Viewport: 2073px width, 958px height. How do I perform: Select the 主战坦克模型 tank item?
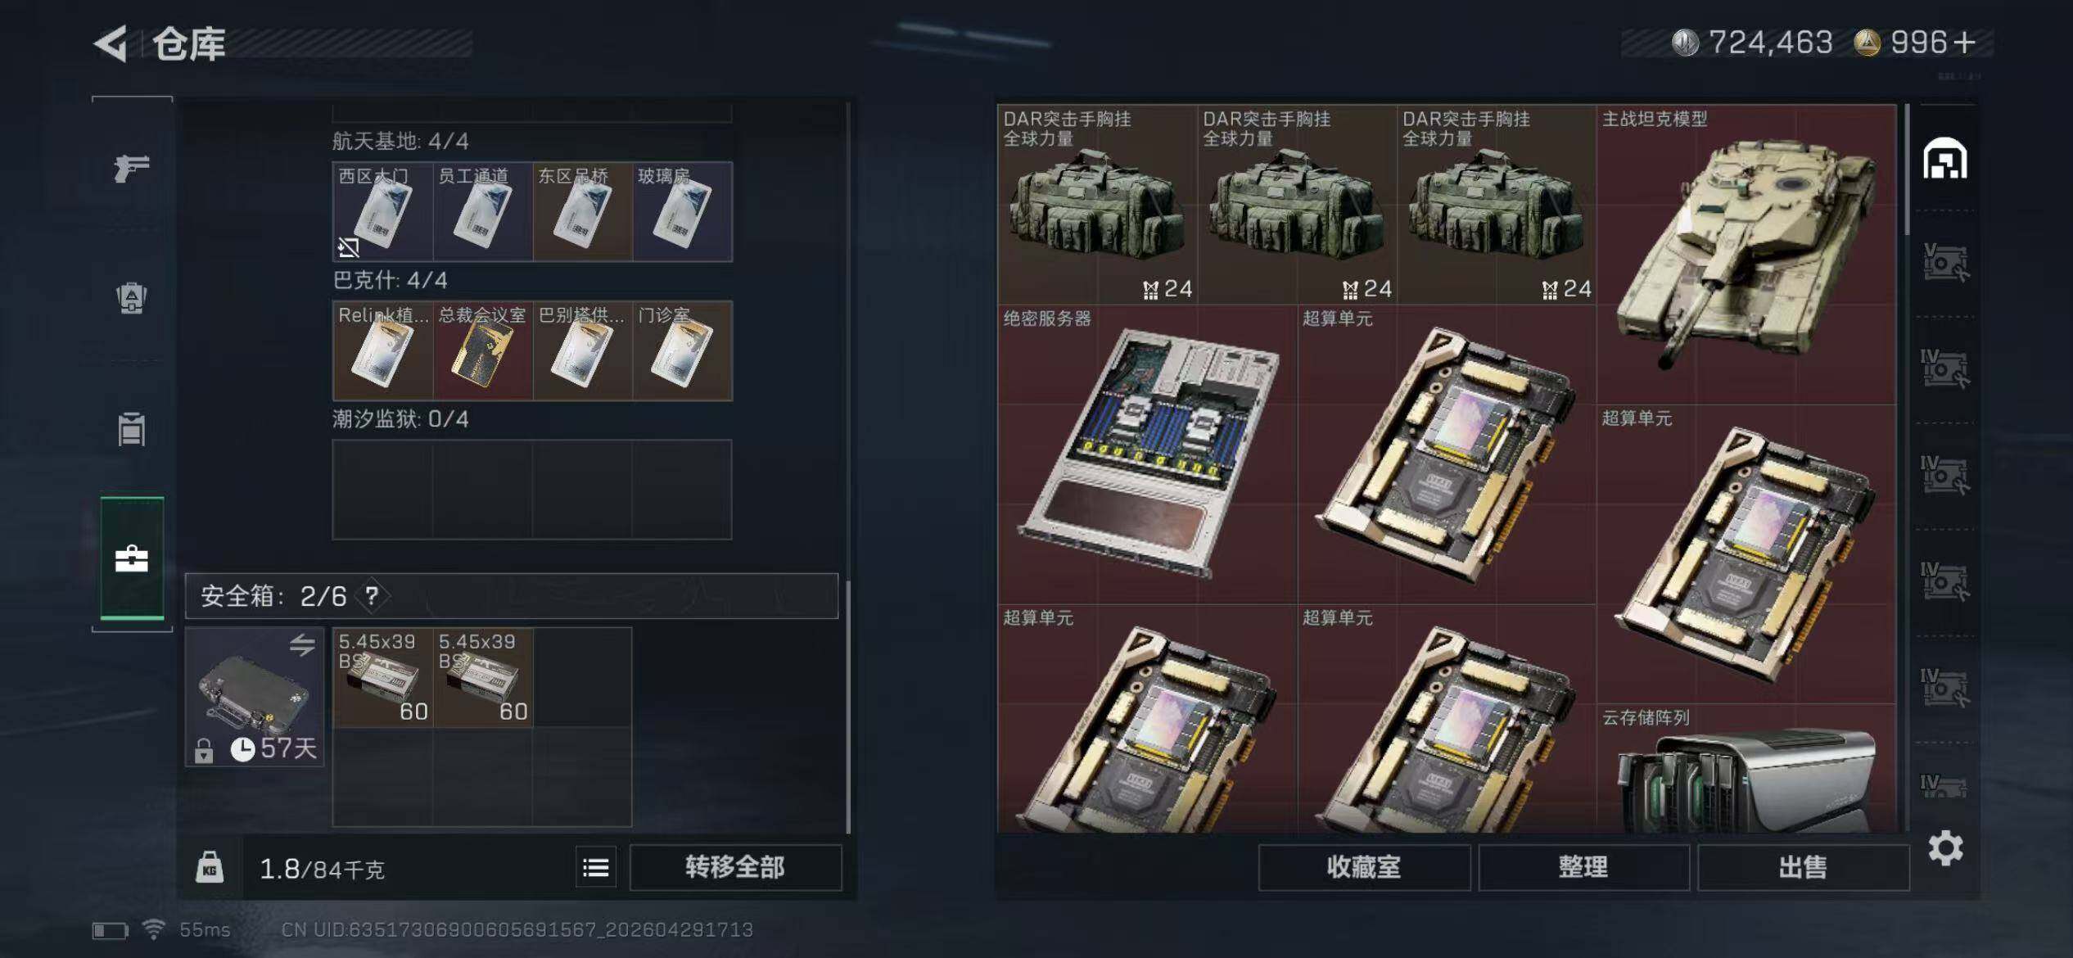[1746, 254]
